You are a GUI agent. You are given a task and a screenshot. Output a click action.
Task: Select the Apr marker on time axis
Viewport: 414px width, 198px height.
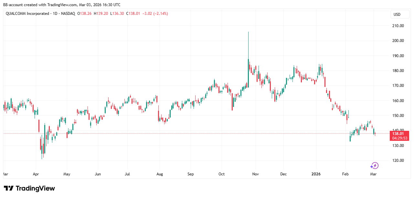[36, 174]
